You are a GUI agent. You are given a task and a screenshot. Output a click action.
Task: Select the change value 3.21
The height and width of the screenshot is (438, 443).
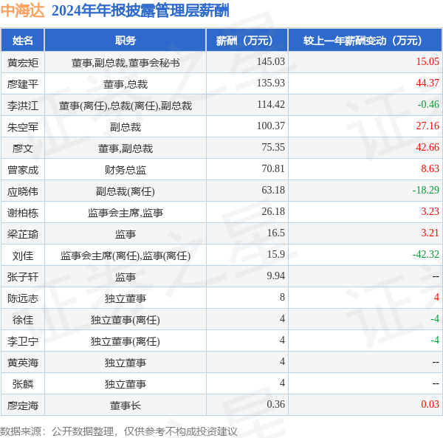[430, 233]
